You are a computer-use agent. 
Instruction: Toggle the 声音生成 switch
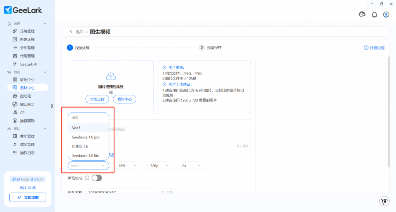coord(96,178)
